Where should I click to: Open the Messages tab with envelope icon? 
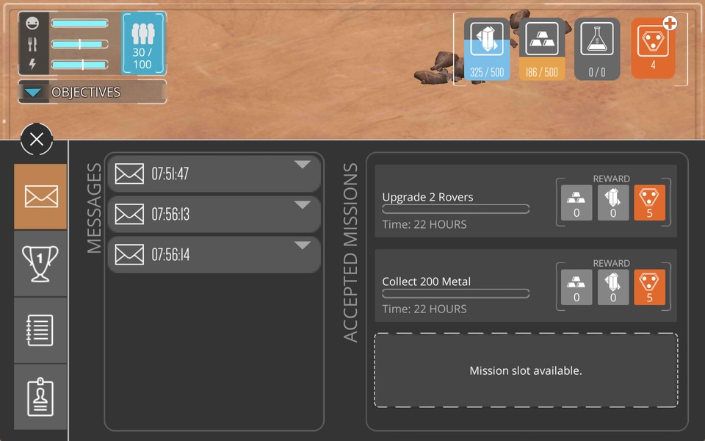tap(40, 197)
